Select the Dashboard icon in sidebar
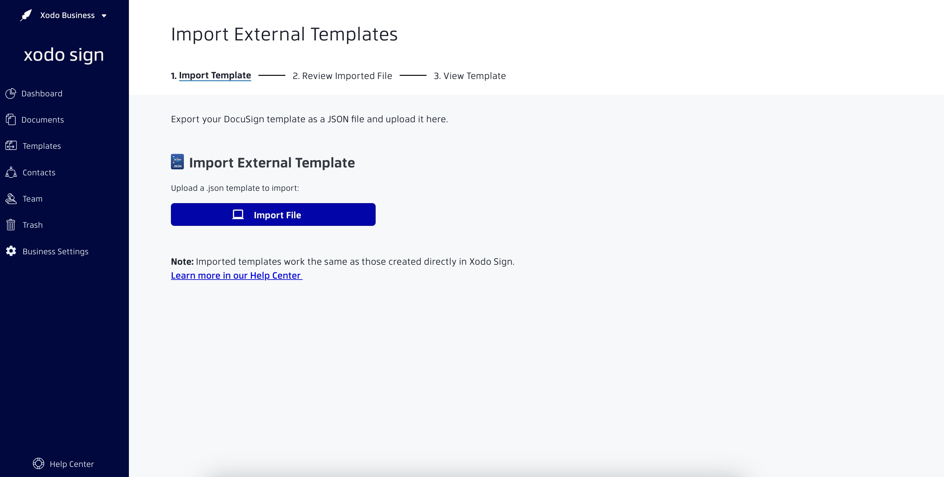 11,94
